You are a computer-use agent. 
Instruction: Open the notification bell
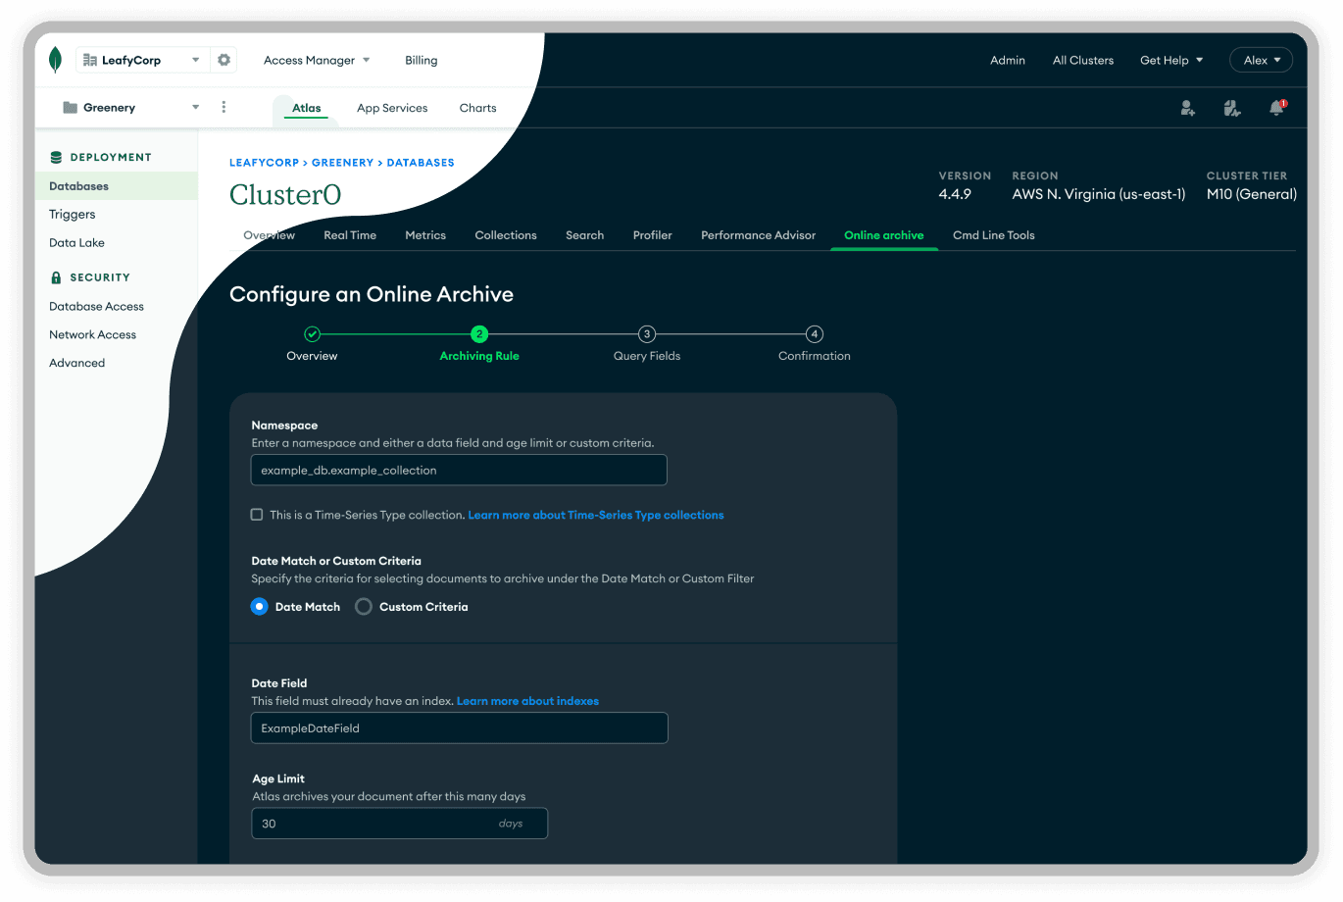(1276, 111)
